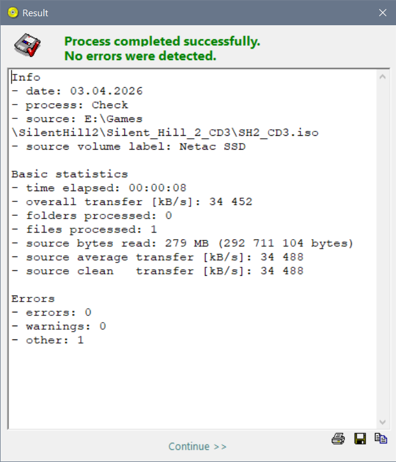Viewport: 396px width, 462px height.
Task: Click the 'No errors were detected.' text
Action: pyautogui.click(x=140, y=56)
